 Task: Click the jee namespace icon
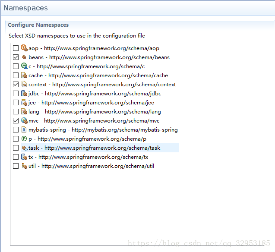(24, 102)
